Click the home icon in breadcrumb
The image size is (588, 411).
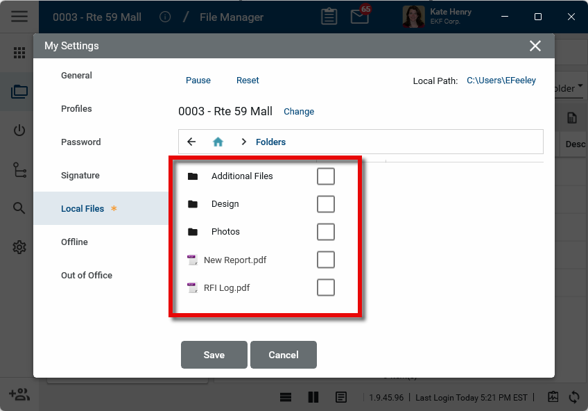pyautogui.click(x=218, y=142)
